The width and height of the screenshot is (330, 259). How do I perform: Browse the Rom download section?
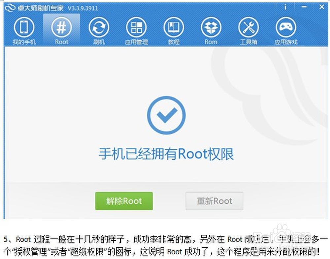[x=211, y=30]
